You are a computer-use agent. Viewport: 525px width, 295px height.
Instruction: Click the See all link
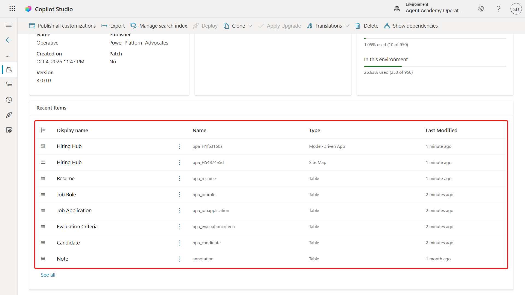pyautogui.click(x=48, y=275)
